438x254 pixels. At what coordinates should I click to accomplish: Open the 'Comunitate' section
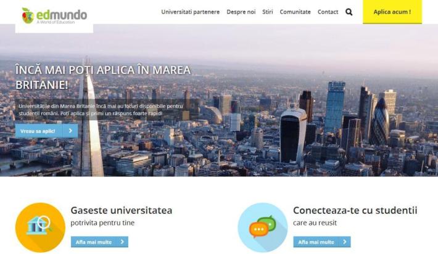(295, 12)
